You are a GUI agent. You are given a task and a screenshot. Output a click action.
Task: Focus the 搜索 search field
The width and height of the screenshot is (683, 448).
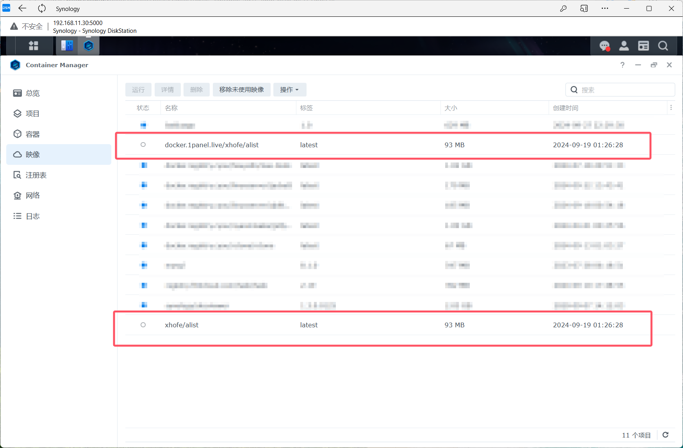[x=620, y=89]
